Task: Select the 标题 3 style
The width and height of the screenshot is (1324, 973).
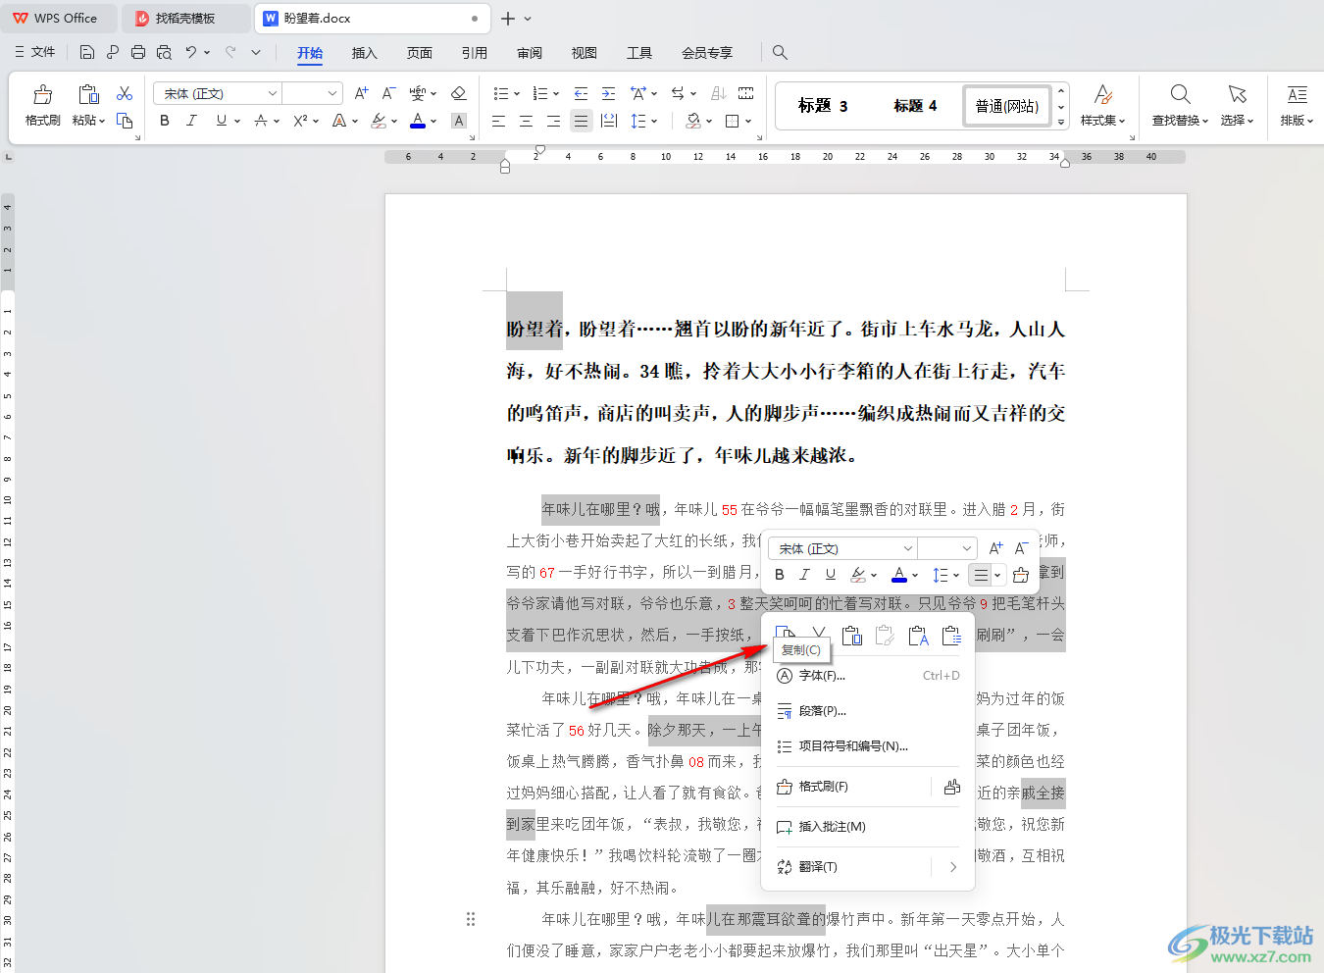Action: (823, 106)
